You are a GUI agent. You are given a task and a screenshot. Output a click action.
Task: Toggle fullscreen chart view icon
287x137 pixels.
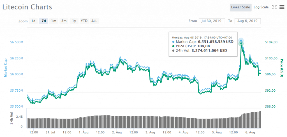tap(274, 7)
